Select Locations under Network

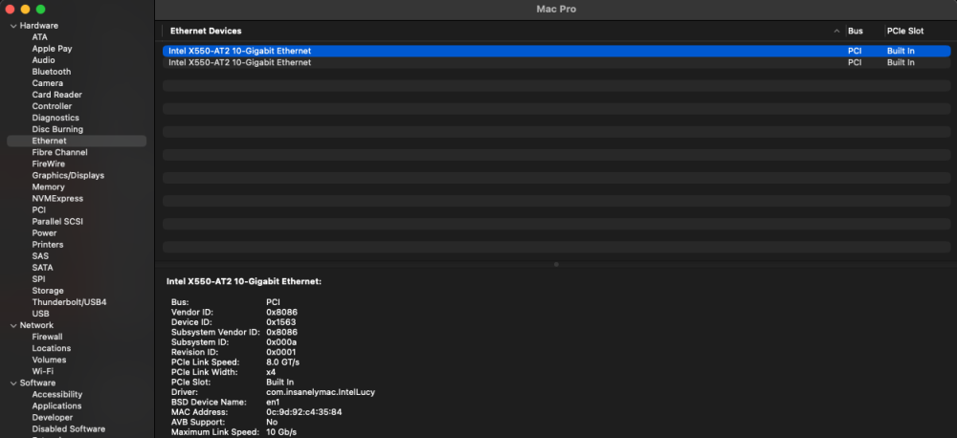(52, 348)
